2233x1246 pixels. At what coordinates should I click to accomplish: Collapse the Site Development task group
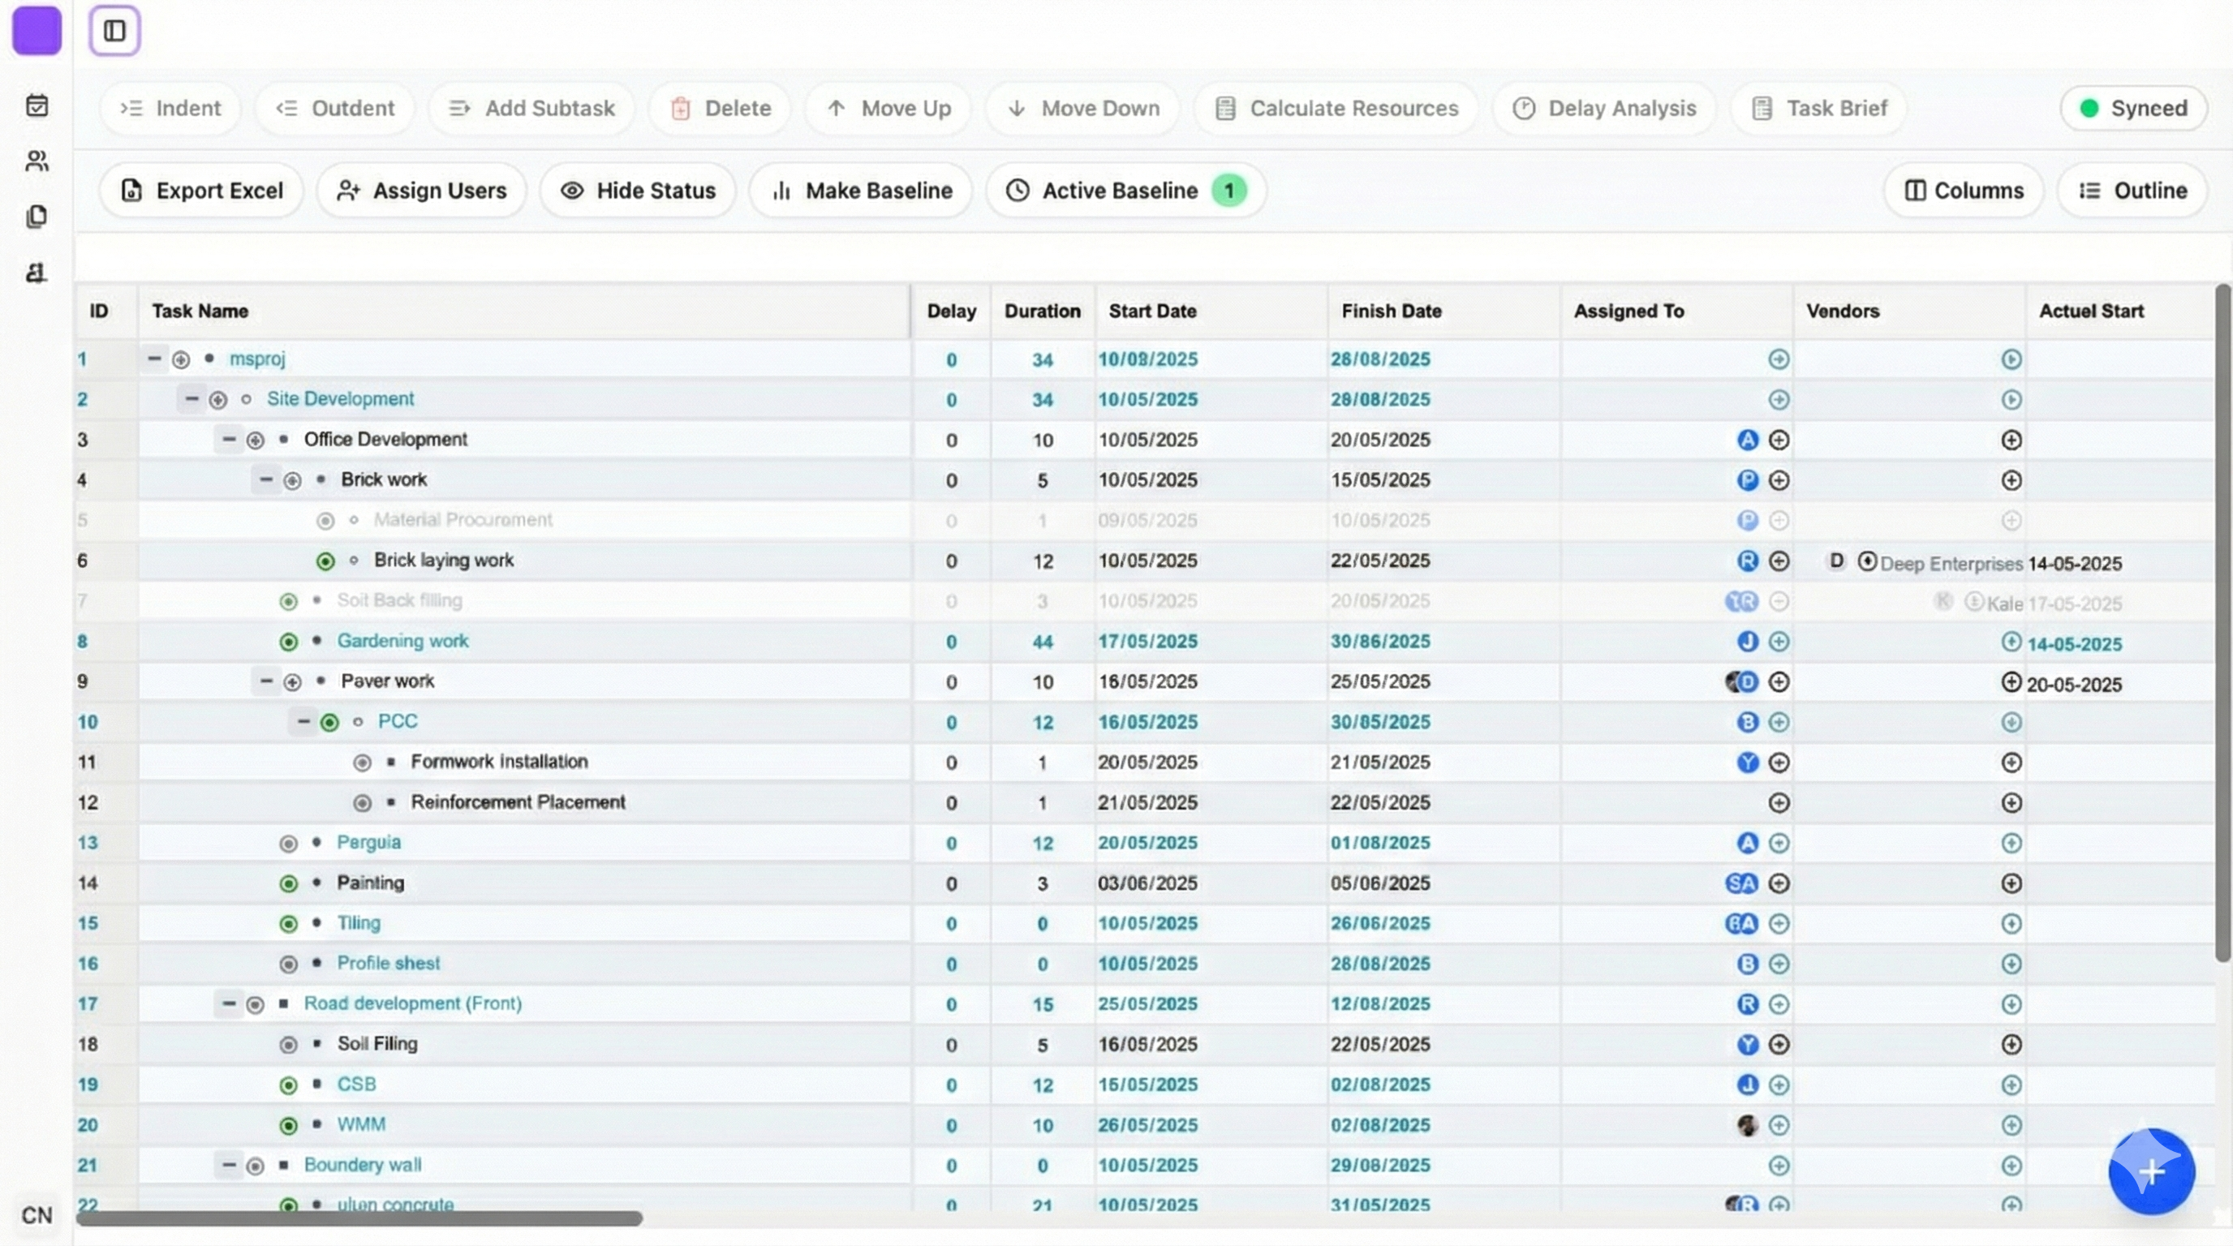point(191,398)
